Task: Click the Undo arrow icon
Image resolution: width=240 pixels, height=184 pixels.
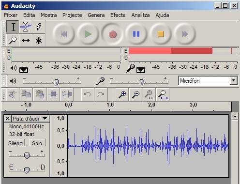Action: (88, 94)
